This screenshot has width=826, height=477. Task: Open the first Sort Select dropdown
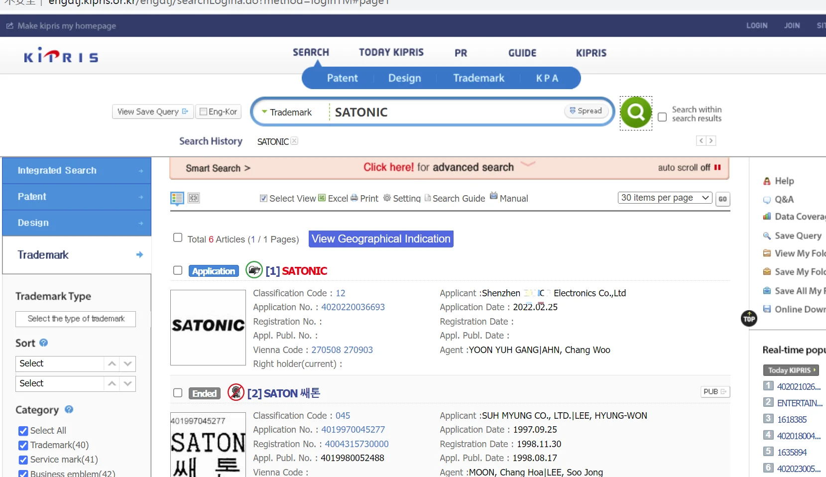(76, 363)
